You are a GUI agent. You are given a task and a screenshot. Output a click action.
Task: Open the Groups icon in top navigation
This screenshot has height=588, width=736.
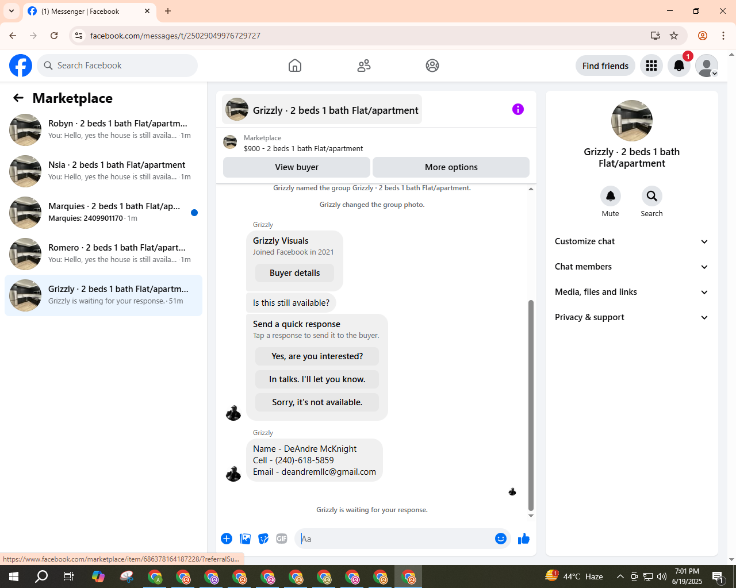point(432,66)
